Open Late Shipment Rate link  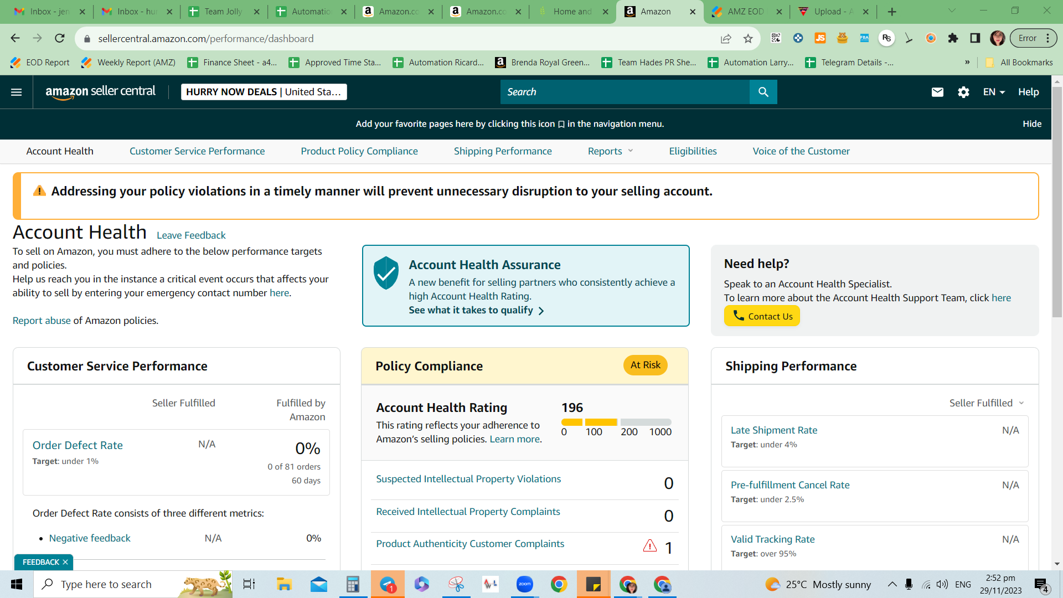[773, 430]
